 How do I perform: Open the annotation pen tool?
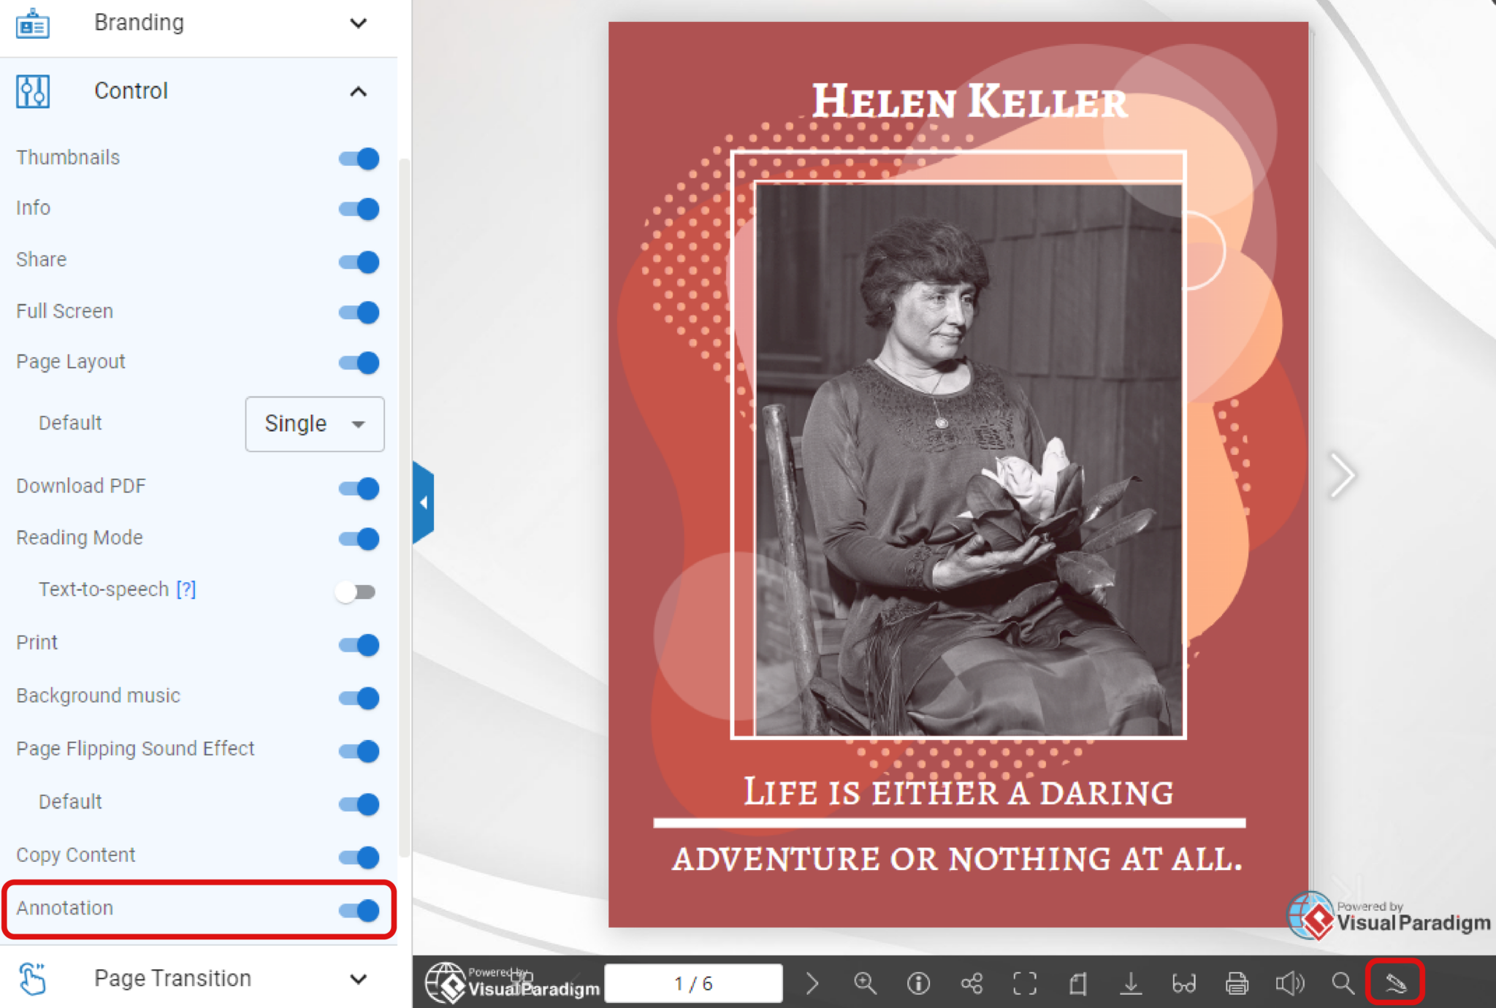pyautogui.click(x=1396, y=982)
